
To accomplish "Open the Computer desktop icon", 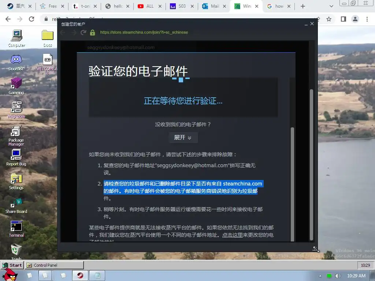I will click(16, 38).
